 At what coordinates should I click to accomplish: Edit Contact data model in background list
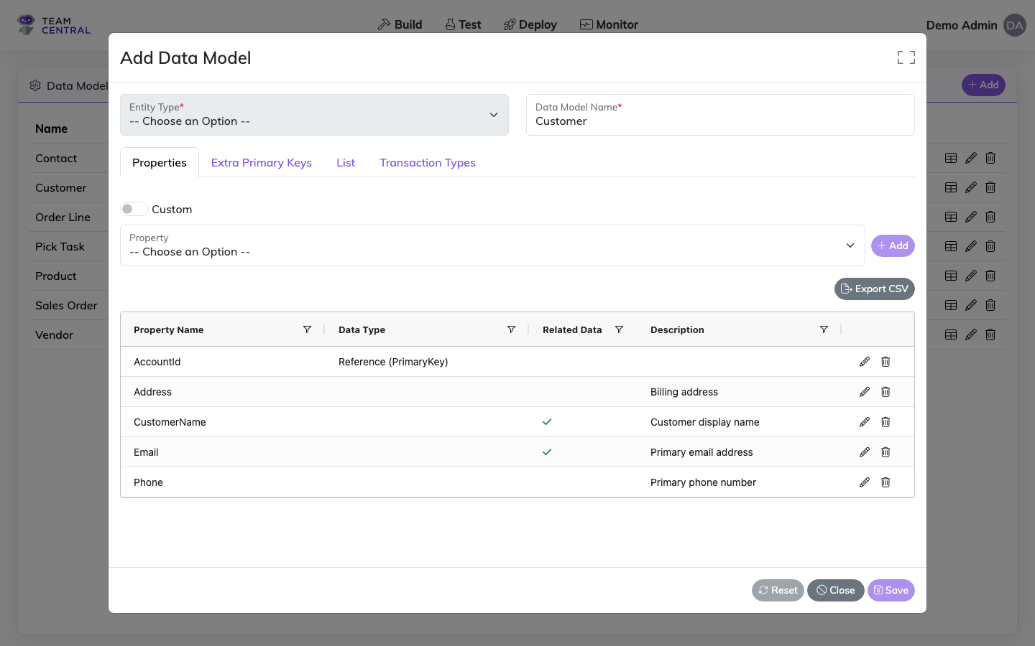point(971,158)
